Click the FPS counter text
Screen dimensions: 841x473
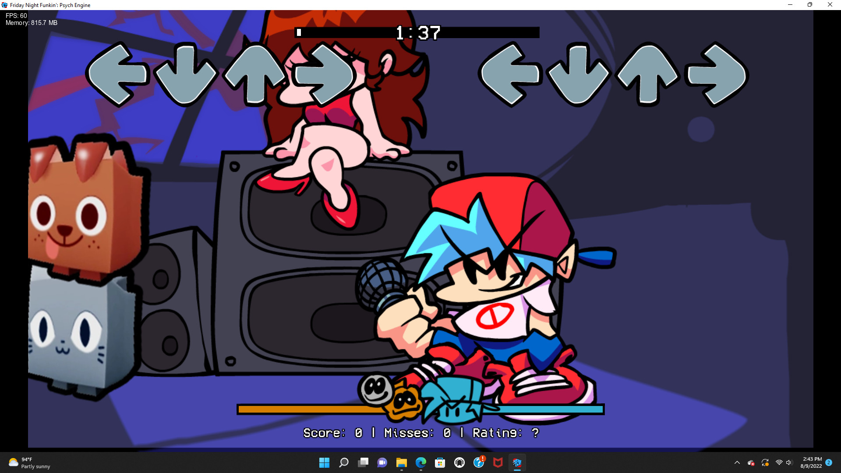coord(16,16)
